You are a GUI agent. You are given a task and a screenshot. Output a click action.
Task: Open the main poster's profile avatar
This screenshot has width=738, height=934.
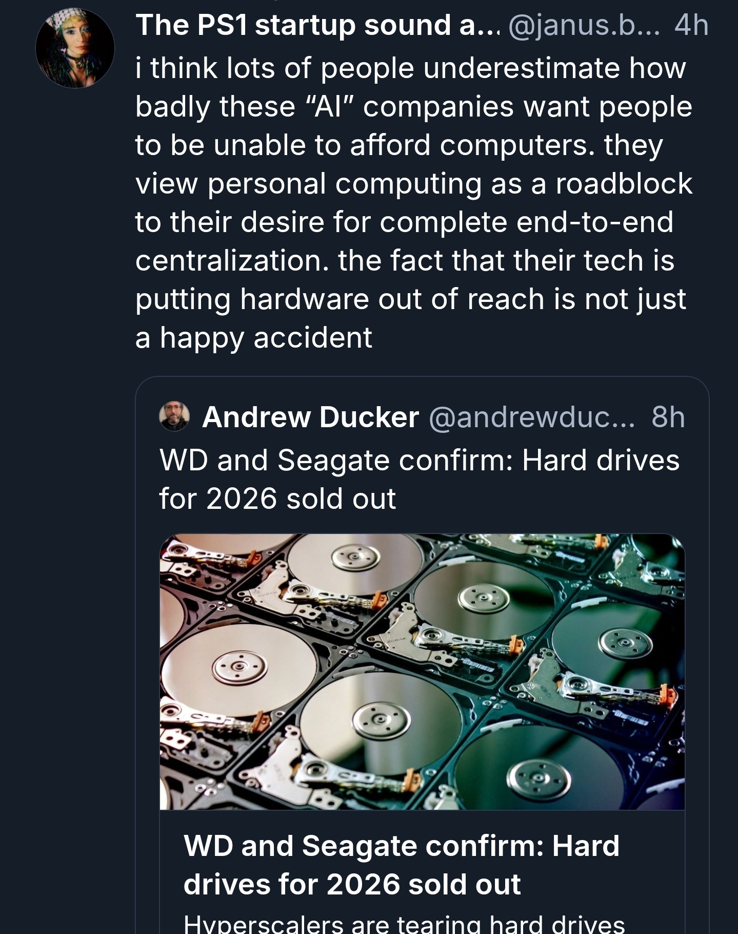(x=75, y=48)
